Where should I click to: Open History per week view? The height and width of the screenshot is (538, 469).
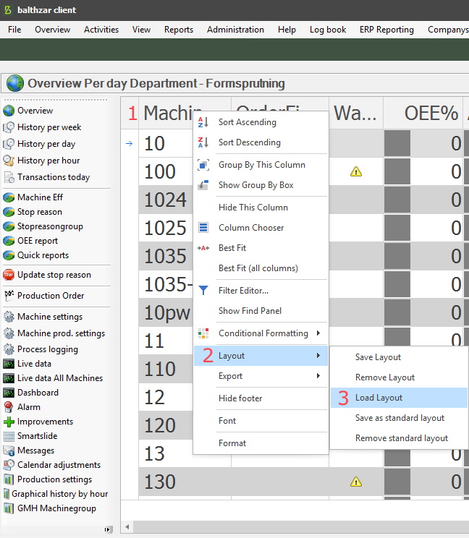(48, 127)
